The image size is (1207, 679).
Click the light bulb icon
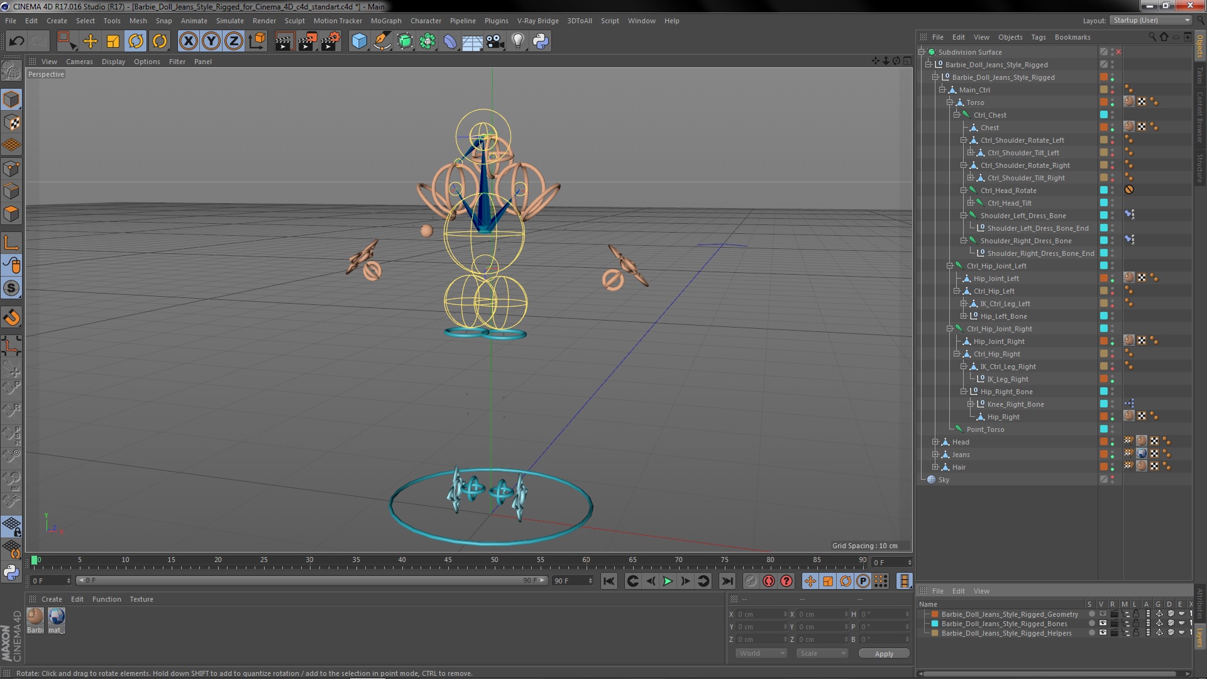point(518,41)
